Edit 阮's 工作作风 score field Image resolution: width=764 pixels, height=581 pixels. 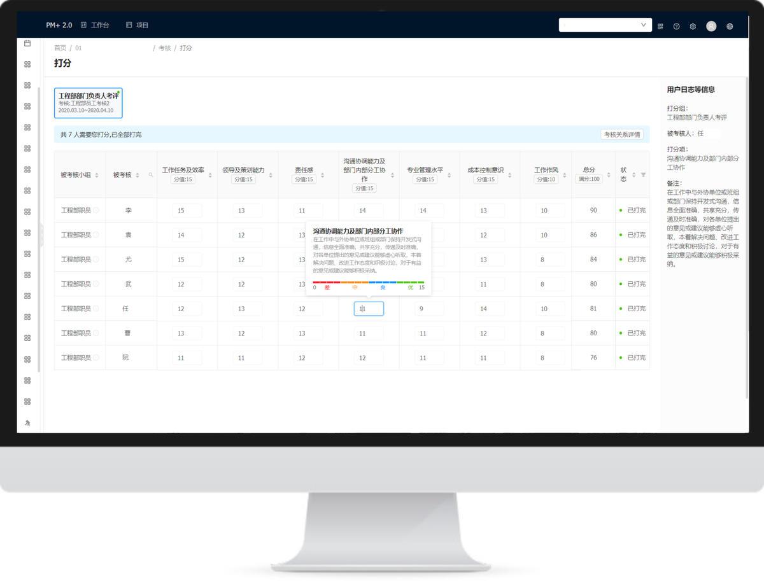(550, 358)
